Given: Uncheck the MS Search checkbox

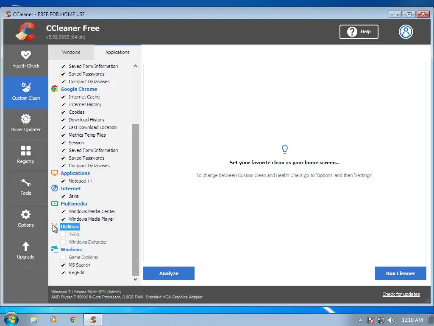Looking at the screenshot, I should pyautogui.click(x=63, y=265).
